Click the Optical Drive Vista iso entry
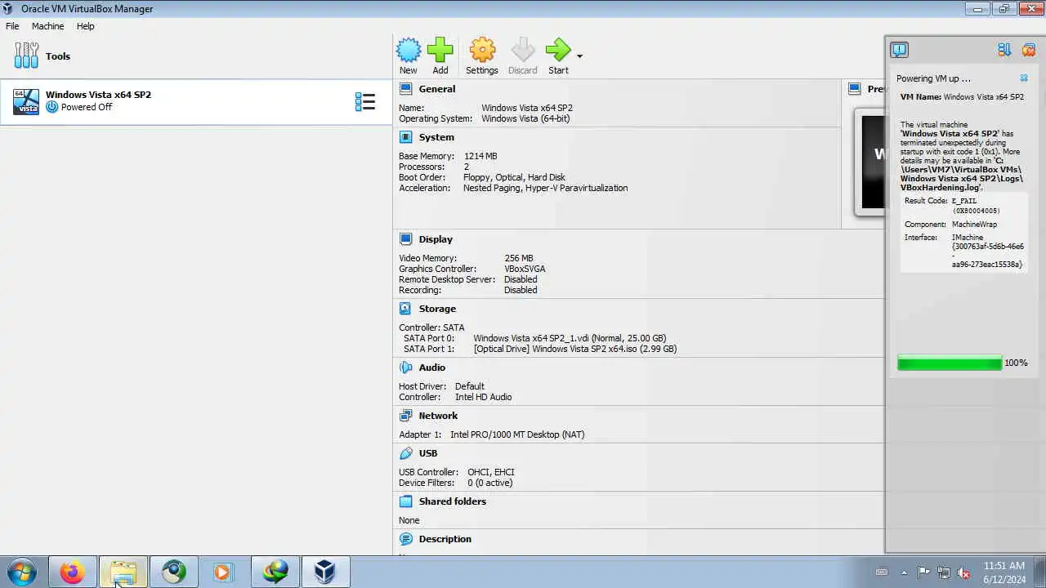 pos(575,349)
